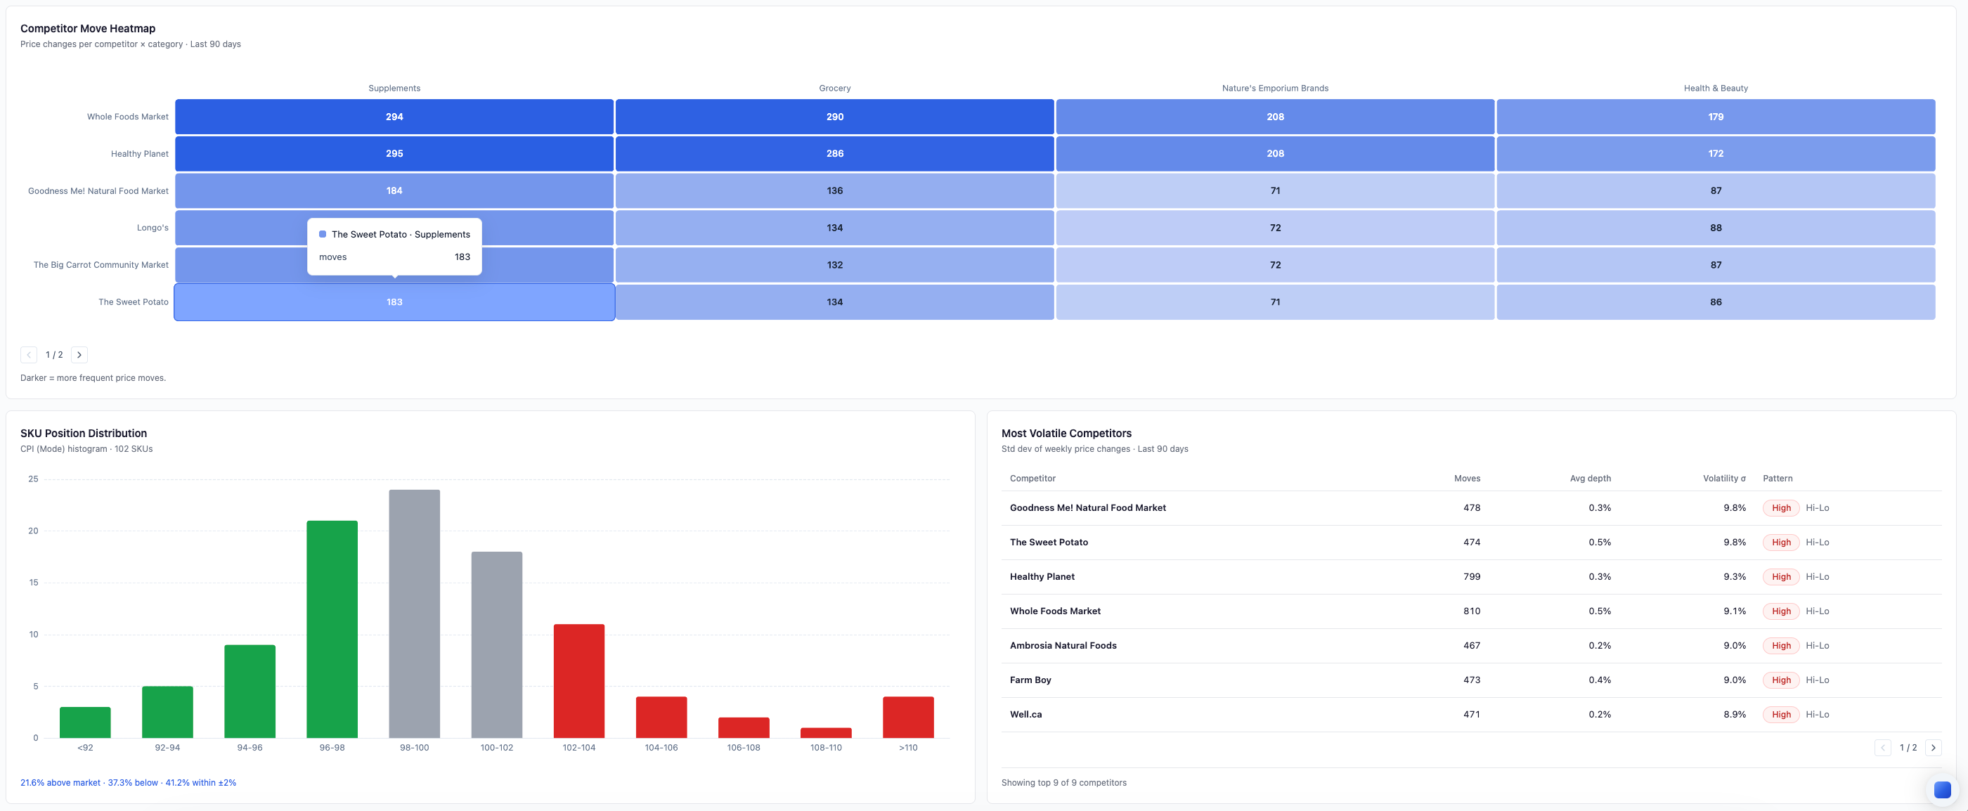The height and width of the screenshot is (811, 1968).
Task: Click previous page arrow in volatile competitors table
Action: coord(1882,748)
